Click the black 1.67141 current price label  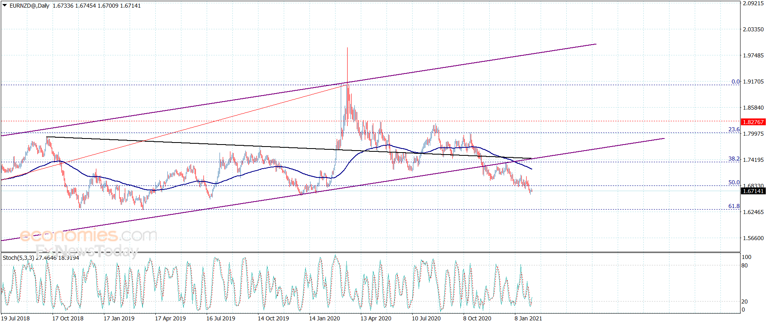click(753, 191)
